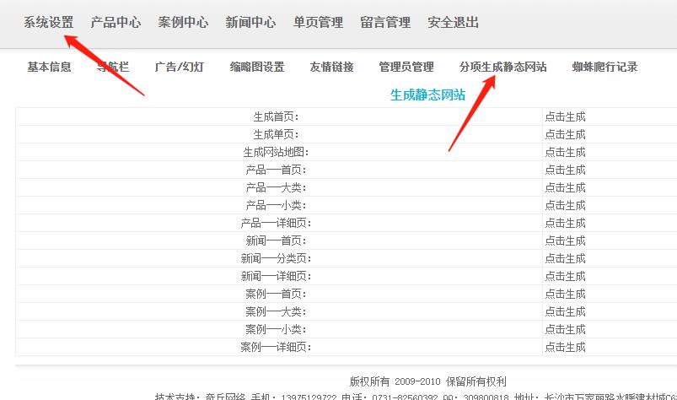677x400 pixels.
Task: Go to the 友情链接 tab
Action: point(331,67)
